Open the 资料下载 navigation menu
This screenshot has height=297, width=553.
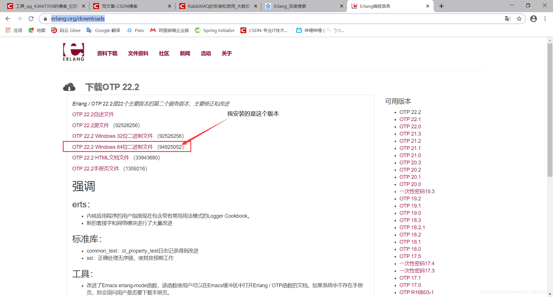pos(107,53)
